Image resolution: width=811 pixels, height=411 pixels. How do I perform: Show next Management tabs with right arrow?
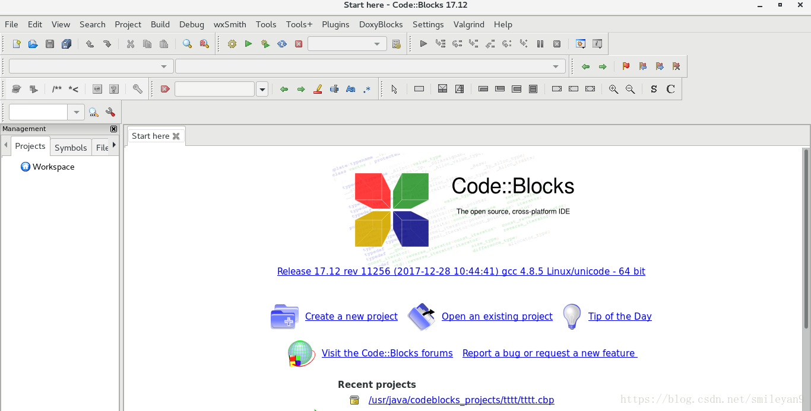tap(114, 145)
